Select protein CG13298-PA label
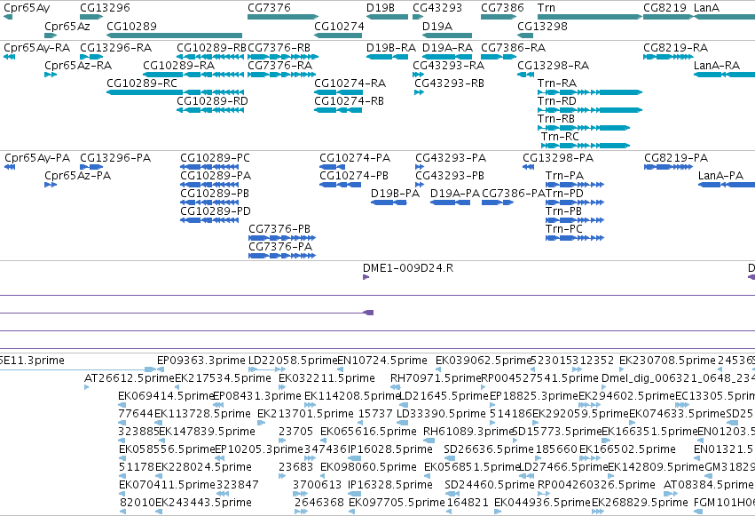Screen dimensions: 755x516 tap(558, 158)
